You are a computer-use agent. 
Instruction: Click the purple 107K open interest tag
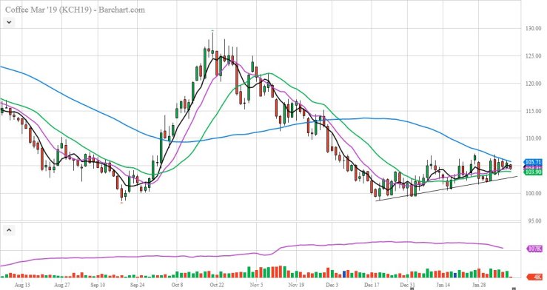tap(534, 249)
